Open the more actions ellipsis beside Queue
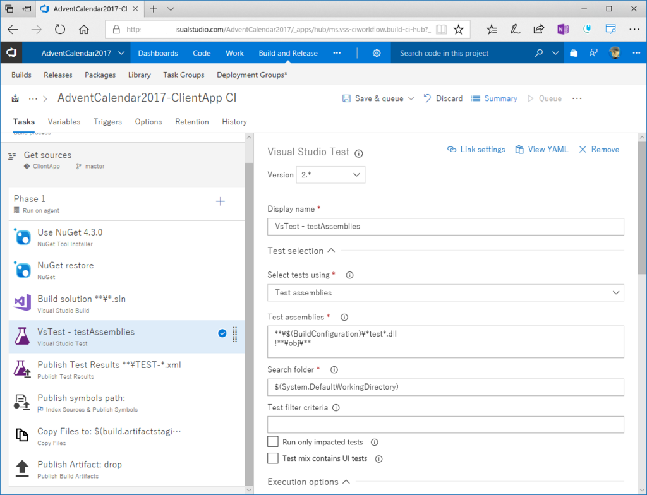This screenshot has height=495, width=647. tap(577, 98)
